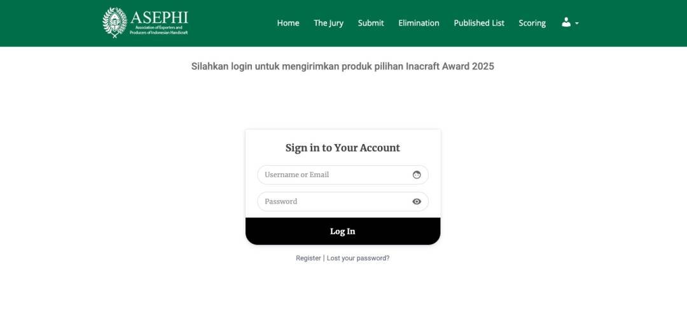687x313 pixels.
Task: Click the black Log In button
Action: coord(343,231)
